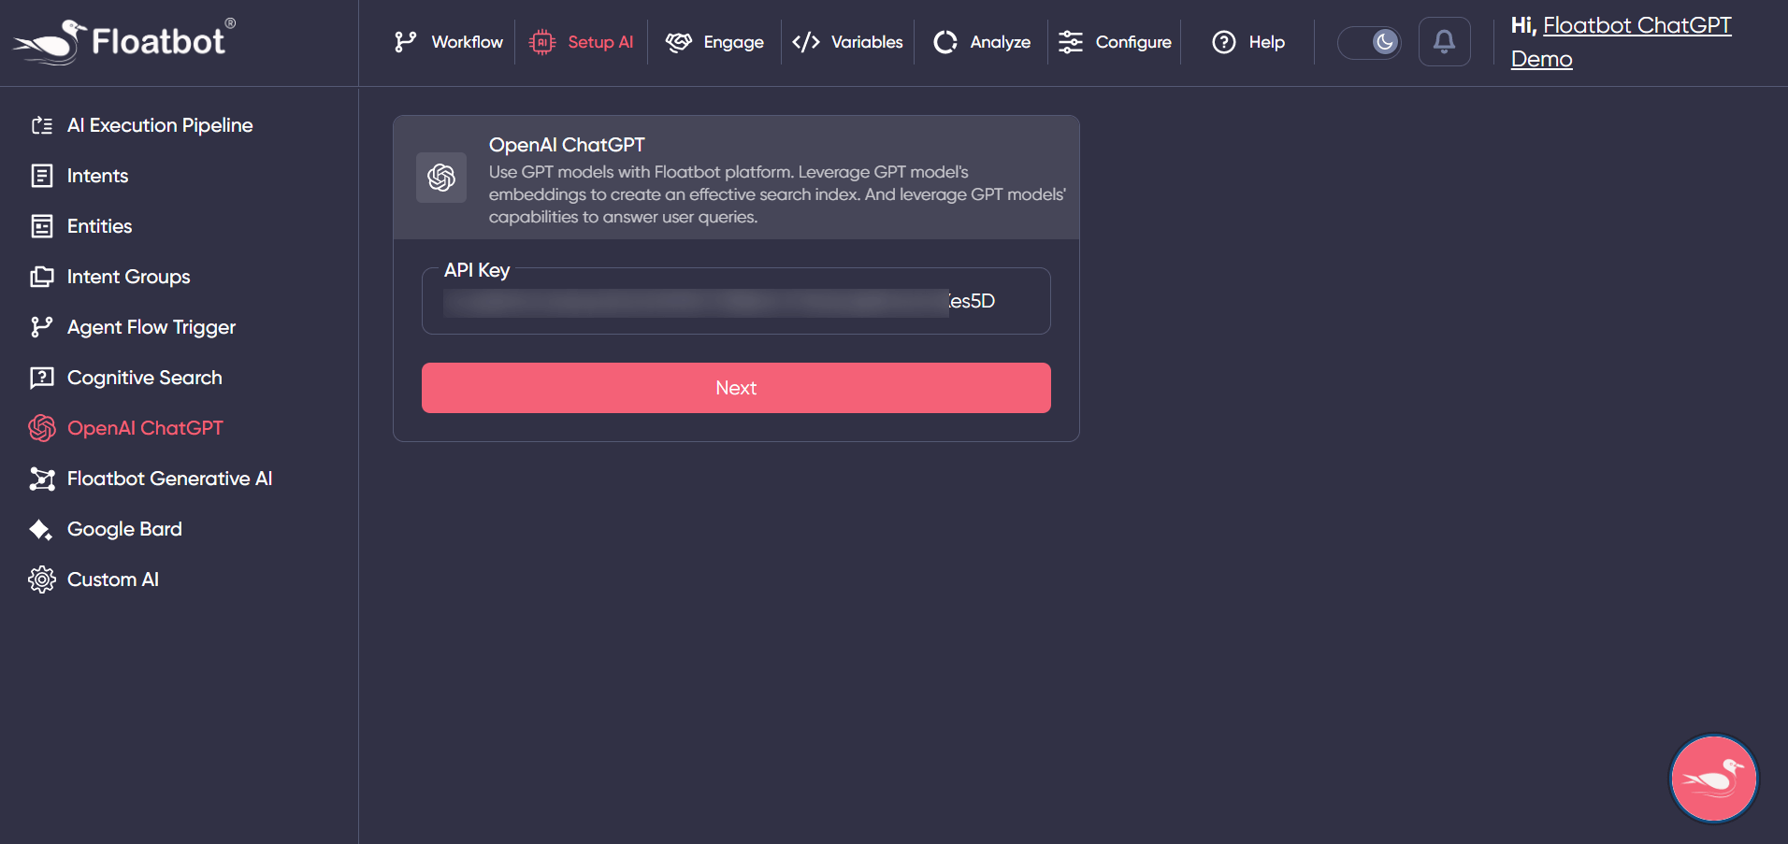This screenshot has width=1788, height=844.
Task: Click the notification bell icon
Action: point(1444,42)
